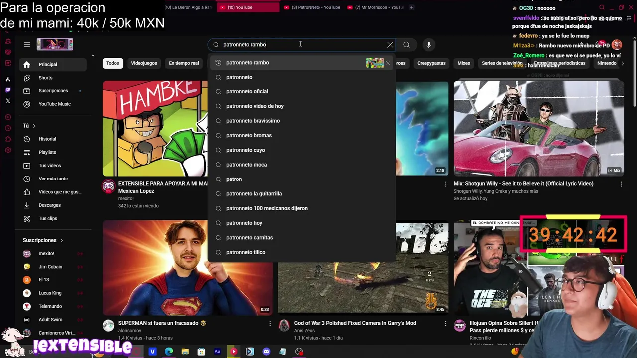637x358 pixels.
Task: Start voice search with the microphone
Action: (x=429, y=45)
